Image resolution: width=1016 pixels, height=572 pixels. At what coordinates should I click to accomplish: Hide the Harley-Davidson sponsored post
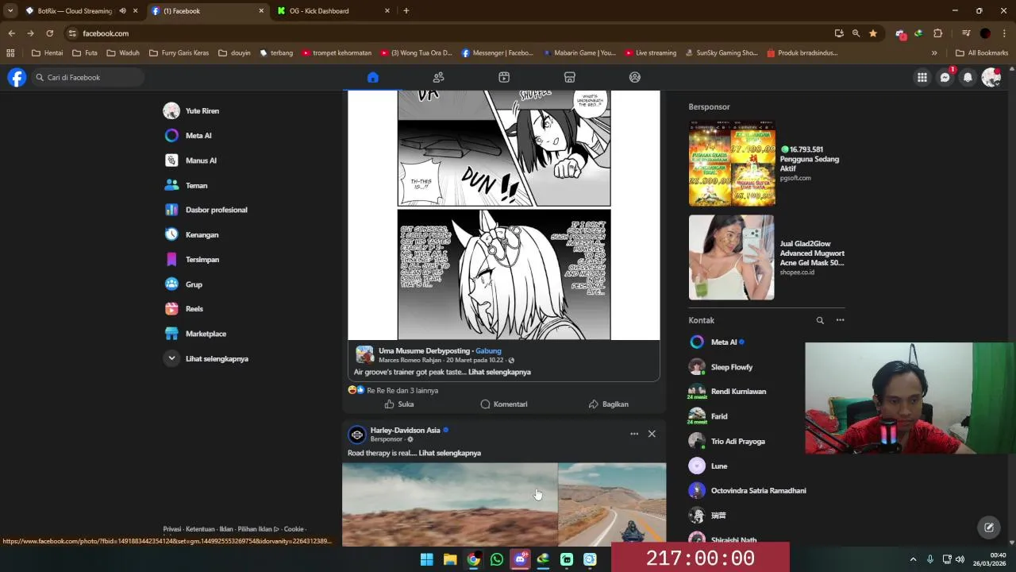[x=652, y=434]
